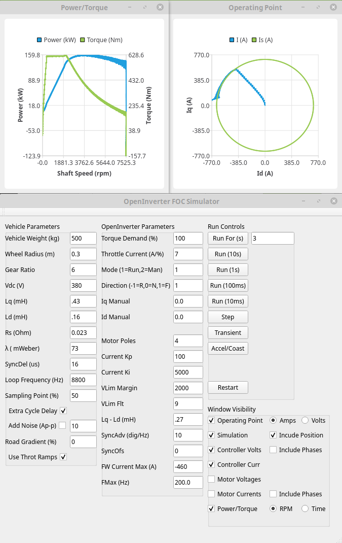Click the Restart button

point(228,388)
